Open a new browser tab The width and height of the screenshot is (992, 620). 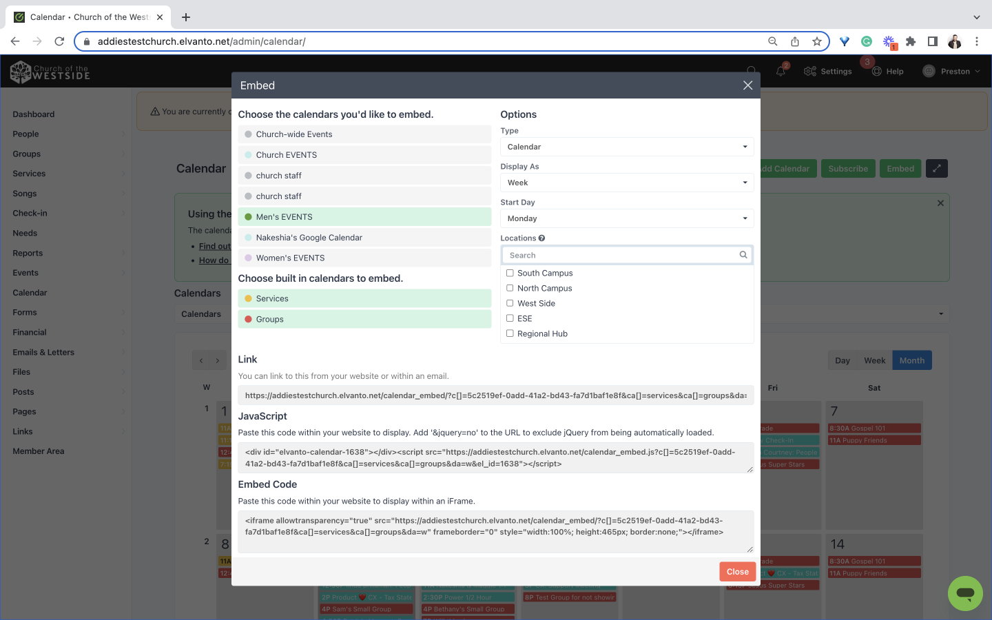(186, 17)
